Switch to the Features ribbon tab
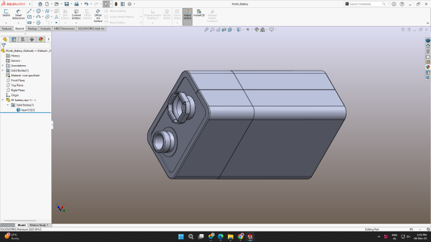 click(x=7, y=29)
